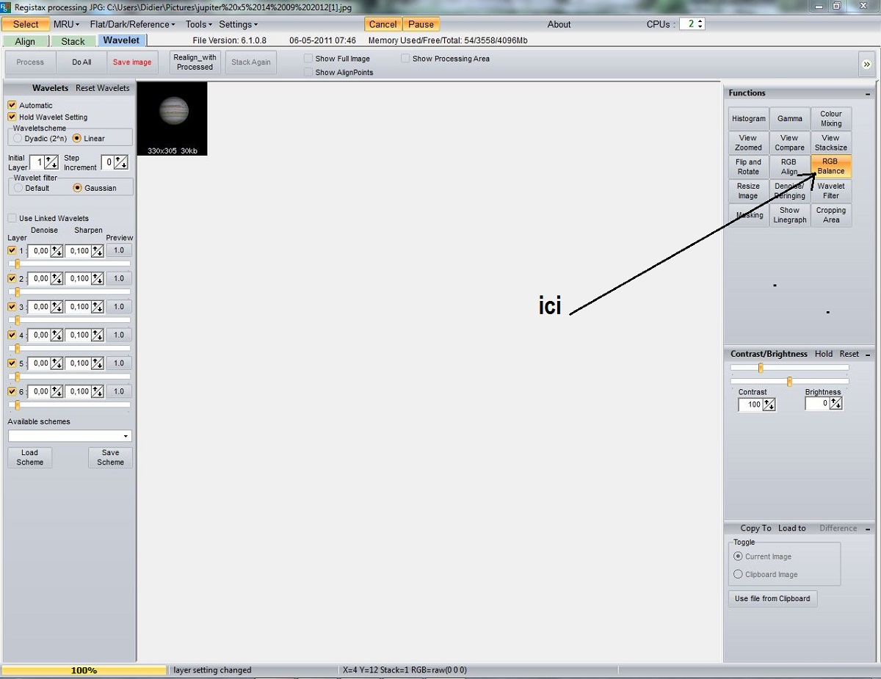Viewport: 881px width, 679px height.
Task: Open the Gamma function
Action: tap(790, 119)
